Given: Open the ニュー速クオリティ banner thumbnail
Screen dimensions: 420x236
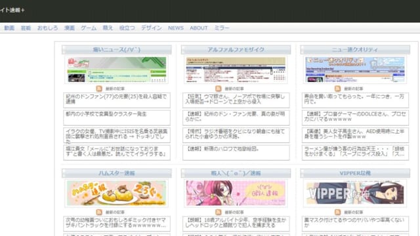Looking at the screenshot, I should [x=355, y=69].
